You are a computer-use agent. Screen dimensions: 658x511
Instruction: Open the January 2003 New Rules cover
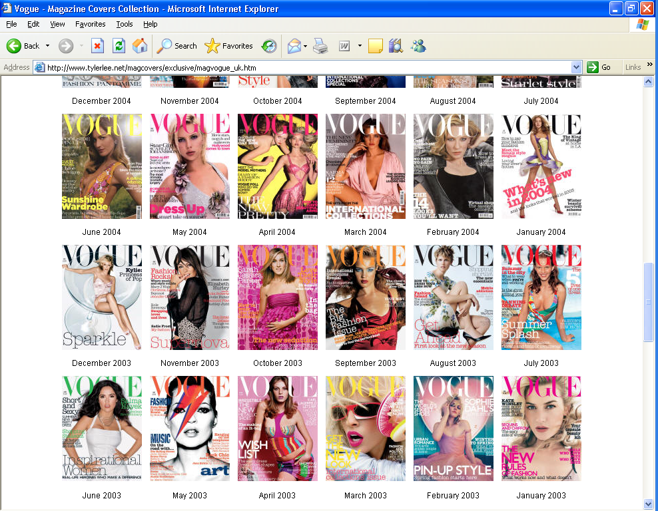(x=541, y=428)
